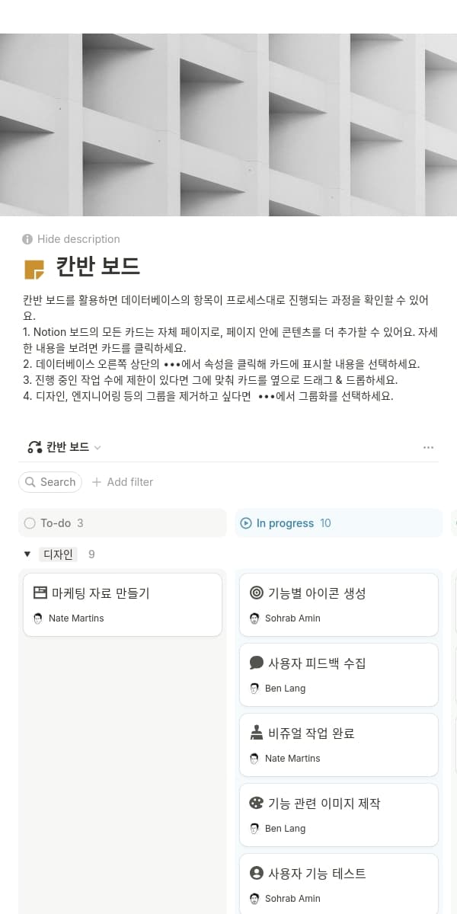This screenshot has height=914, width=457.
Task: Open the database three-dot options menu
Action: [428, 447]
